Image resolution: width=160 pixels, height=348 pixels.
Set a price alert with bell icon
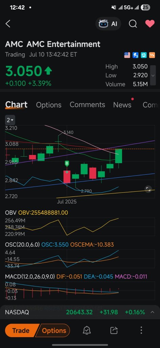point(86,330)
